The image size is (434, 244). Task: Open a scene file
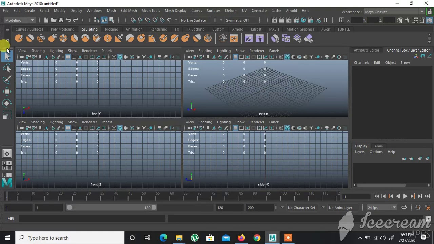(54, 20)
